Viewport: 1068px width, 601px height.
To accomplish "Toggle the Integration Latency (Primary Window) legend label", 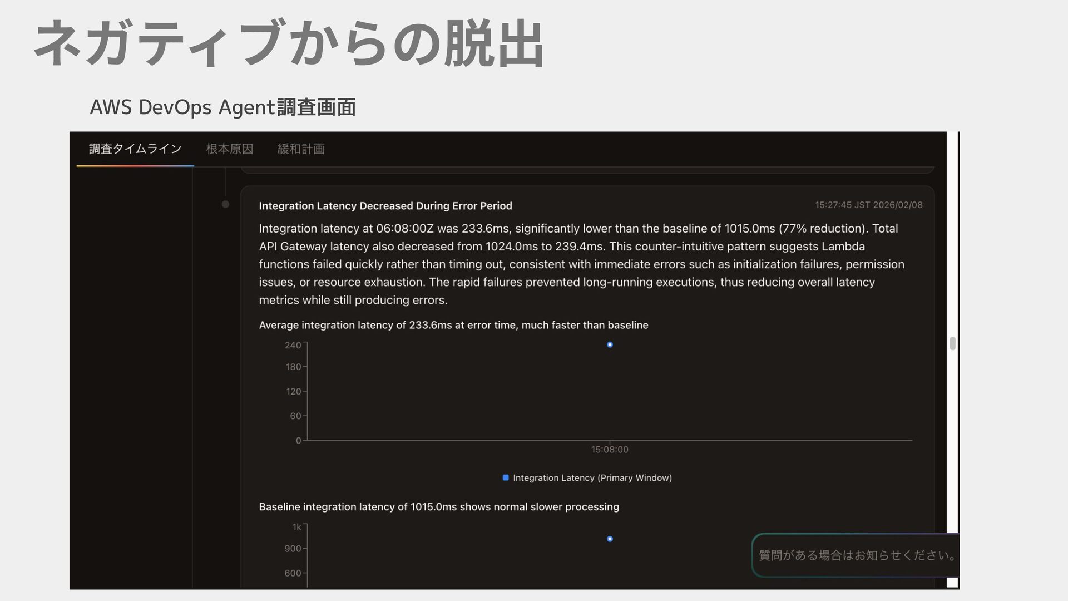I will coord(592,478).
